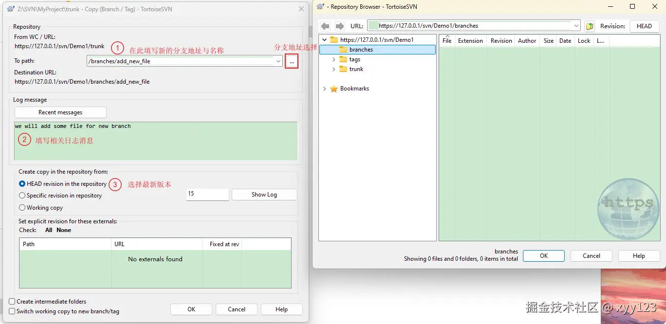Select the Bookmarks tree item
666x324 pixels.
pos(354,89)
